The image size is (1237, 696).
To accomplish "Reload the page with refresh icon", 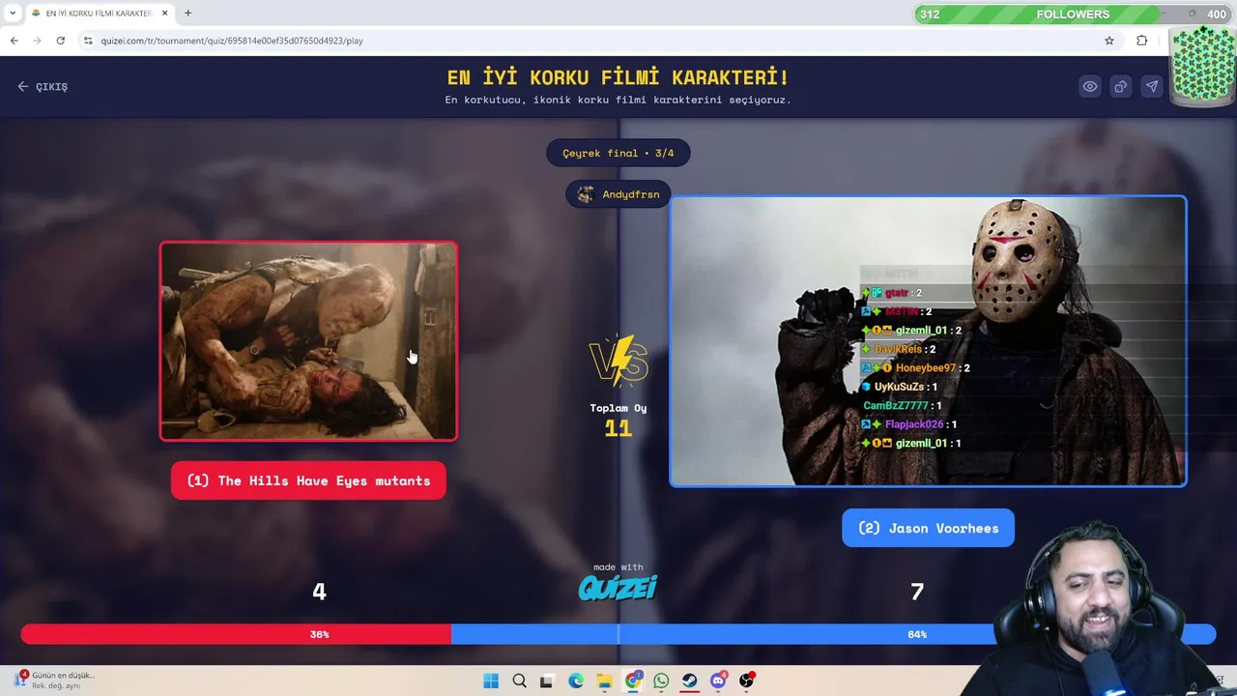I will (60, 41).
